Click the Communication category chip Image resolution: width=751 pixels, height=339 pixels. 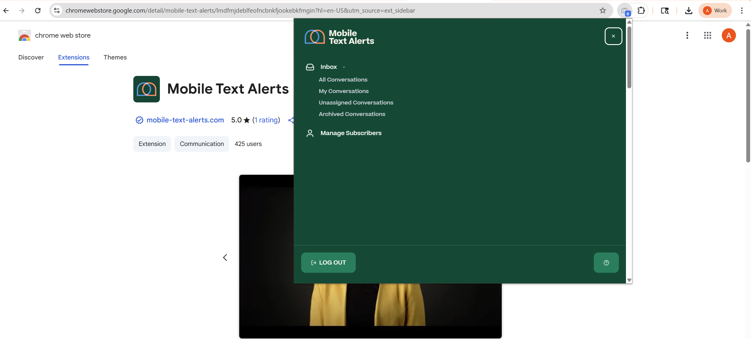(x=202, y=144)
